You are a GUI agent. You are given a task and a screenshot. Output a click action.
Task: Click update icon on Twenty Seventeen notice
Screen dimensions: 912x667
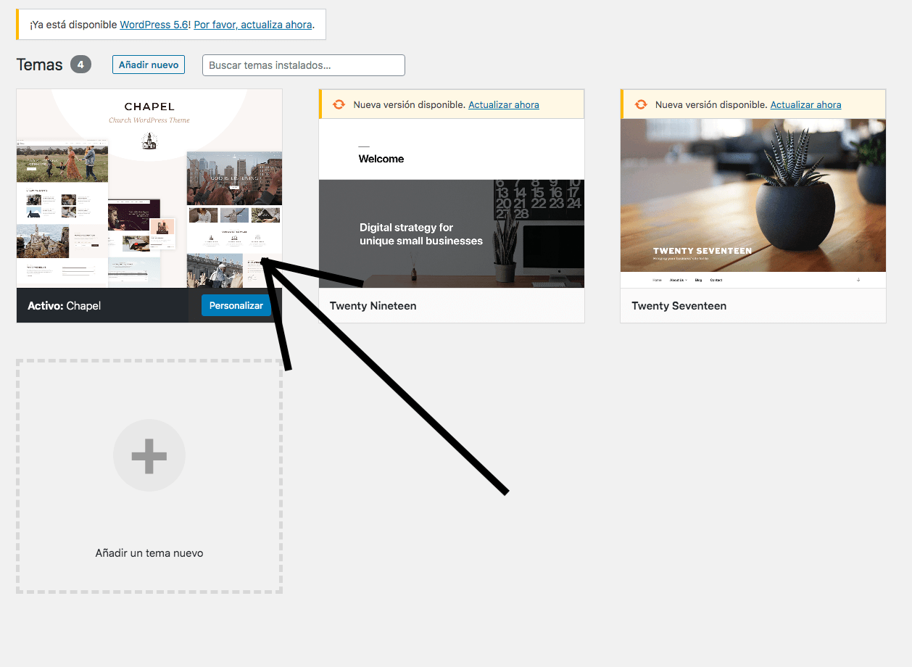point(641,104)
